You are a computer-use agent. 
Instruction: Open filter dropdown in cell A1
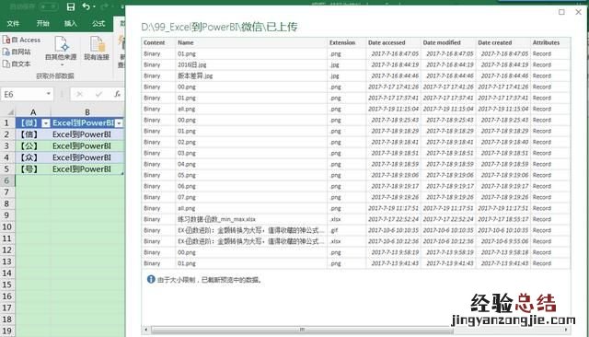(46, 123)
